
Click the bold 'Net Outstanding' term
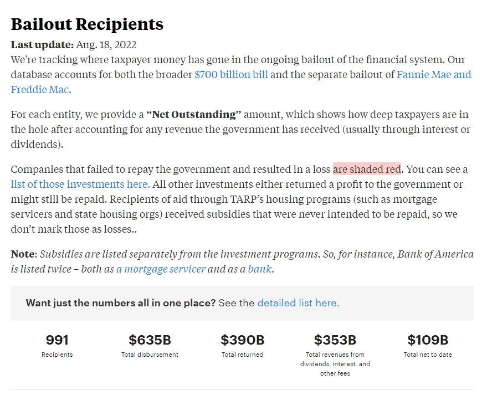click(194, 115)
